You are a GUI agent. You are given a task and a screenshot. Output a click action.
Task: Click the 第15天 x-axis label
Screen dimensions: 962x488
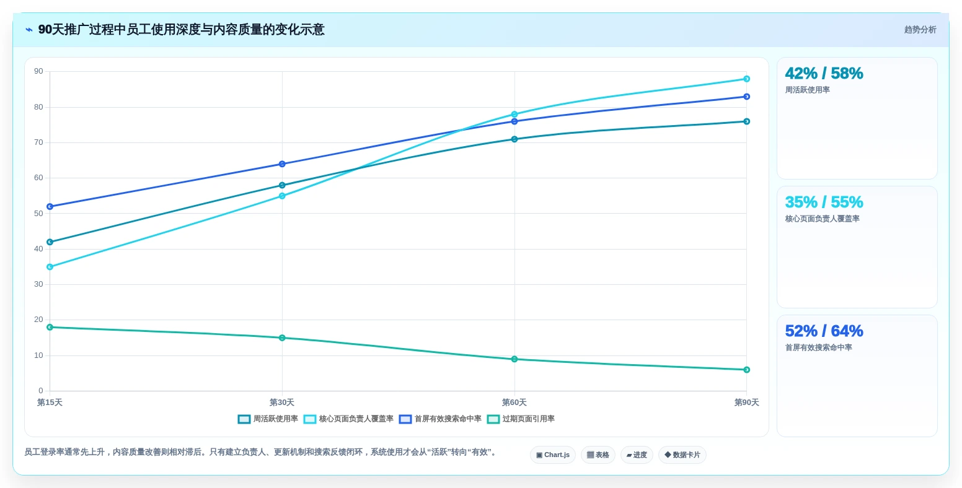[50, 403]
